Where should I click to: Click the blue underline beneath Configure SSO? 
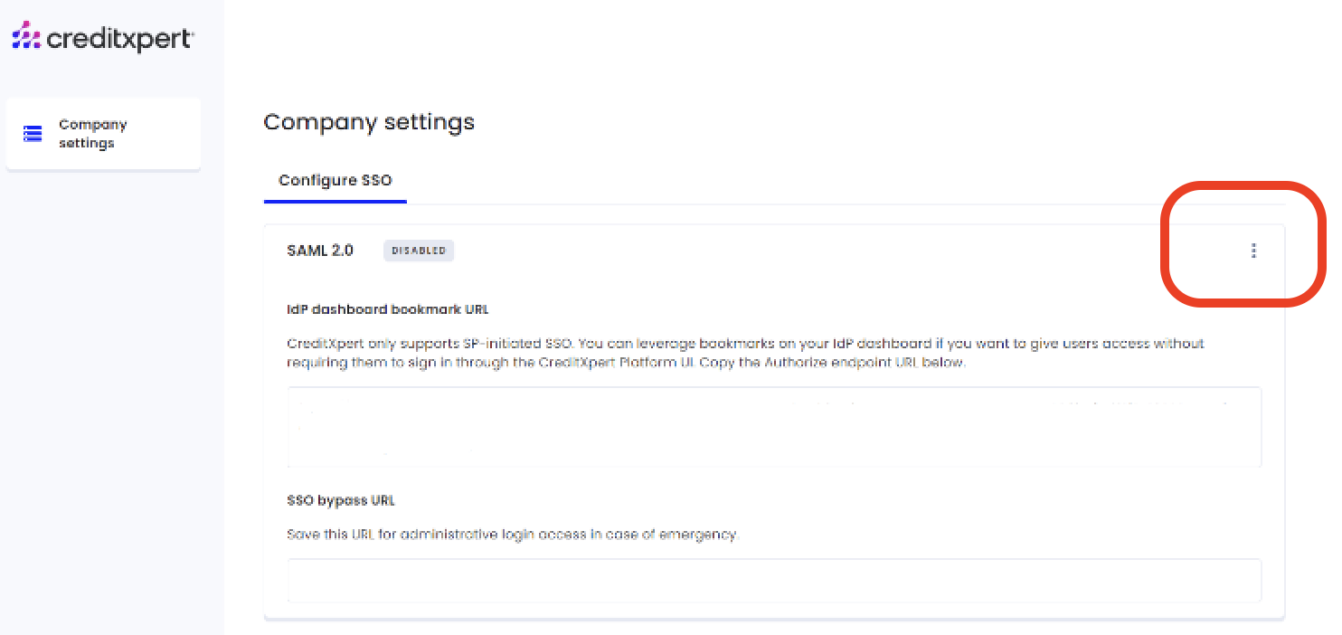(335, 202)
